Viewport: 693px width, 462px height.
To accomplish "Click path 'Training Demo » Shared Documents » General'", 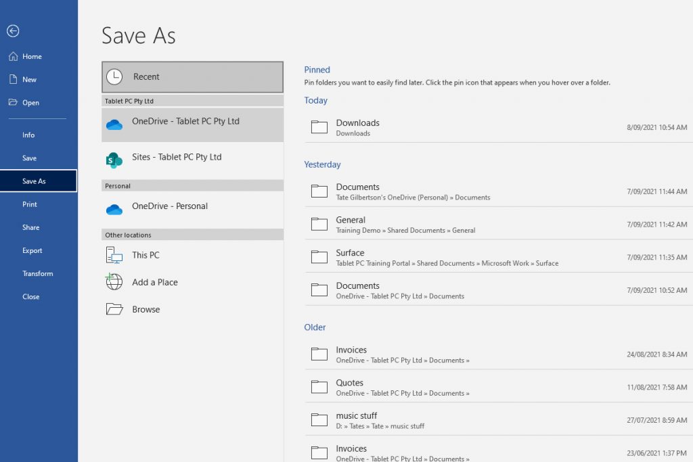I will pos(406,230).
